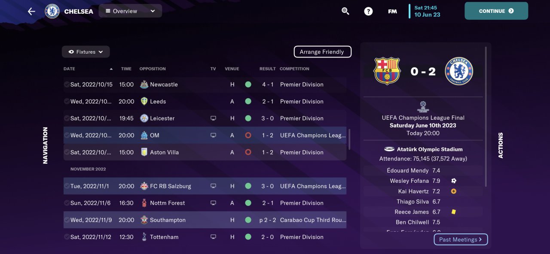
Task: Open the search magnifier icon
Action: tap(345, 11)
